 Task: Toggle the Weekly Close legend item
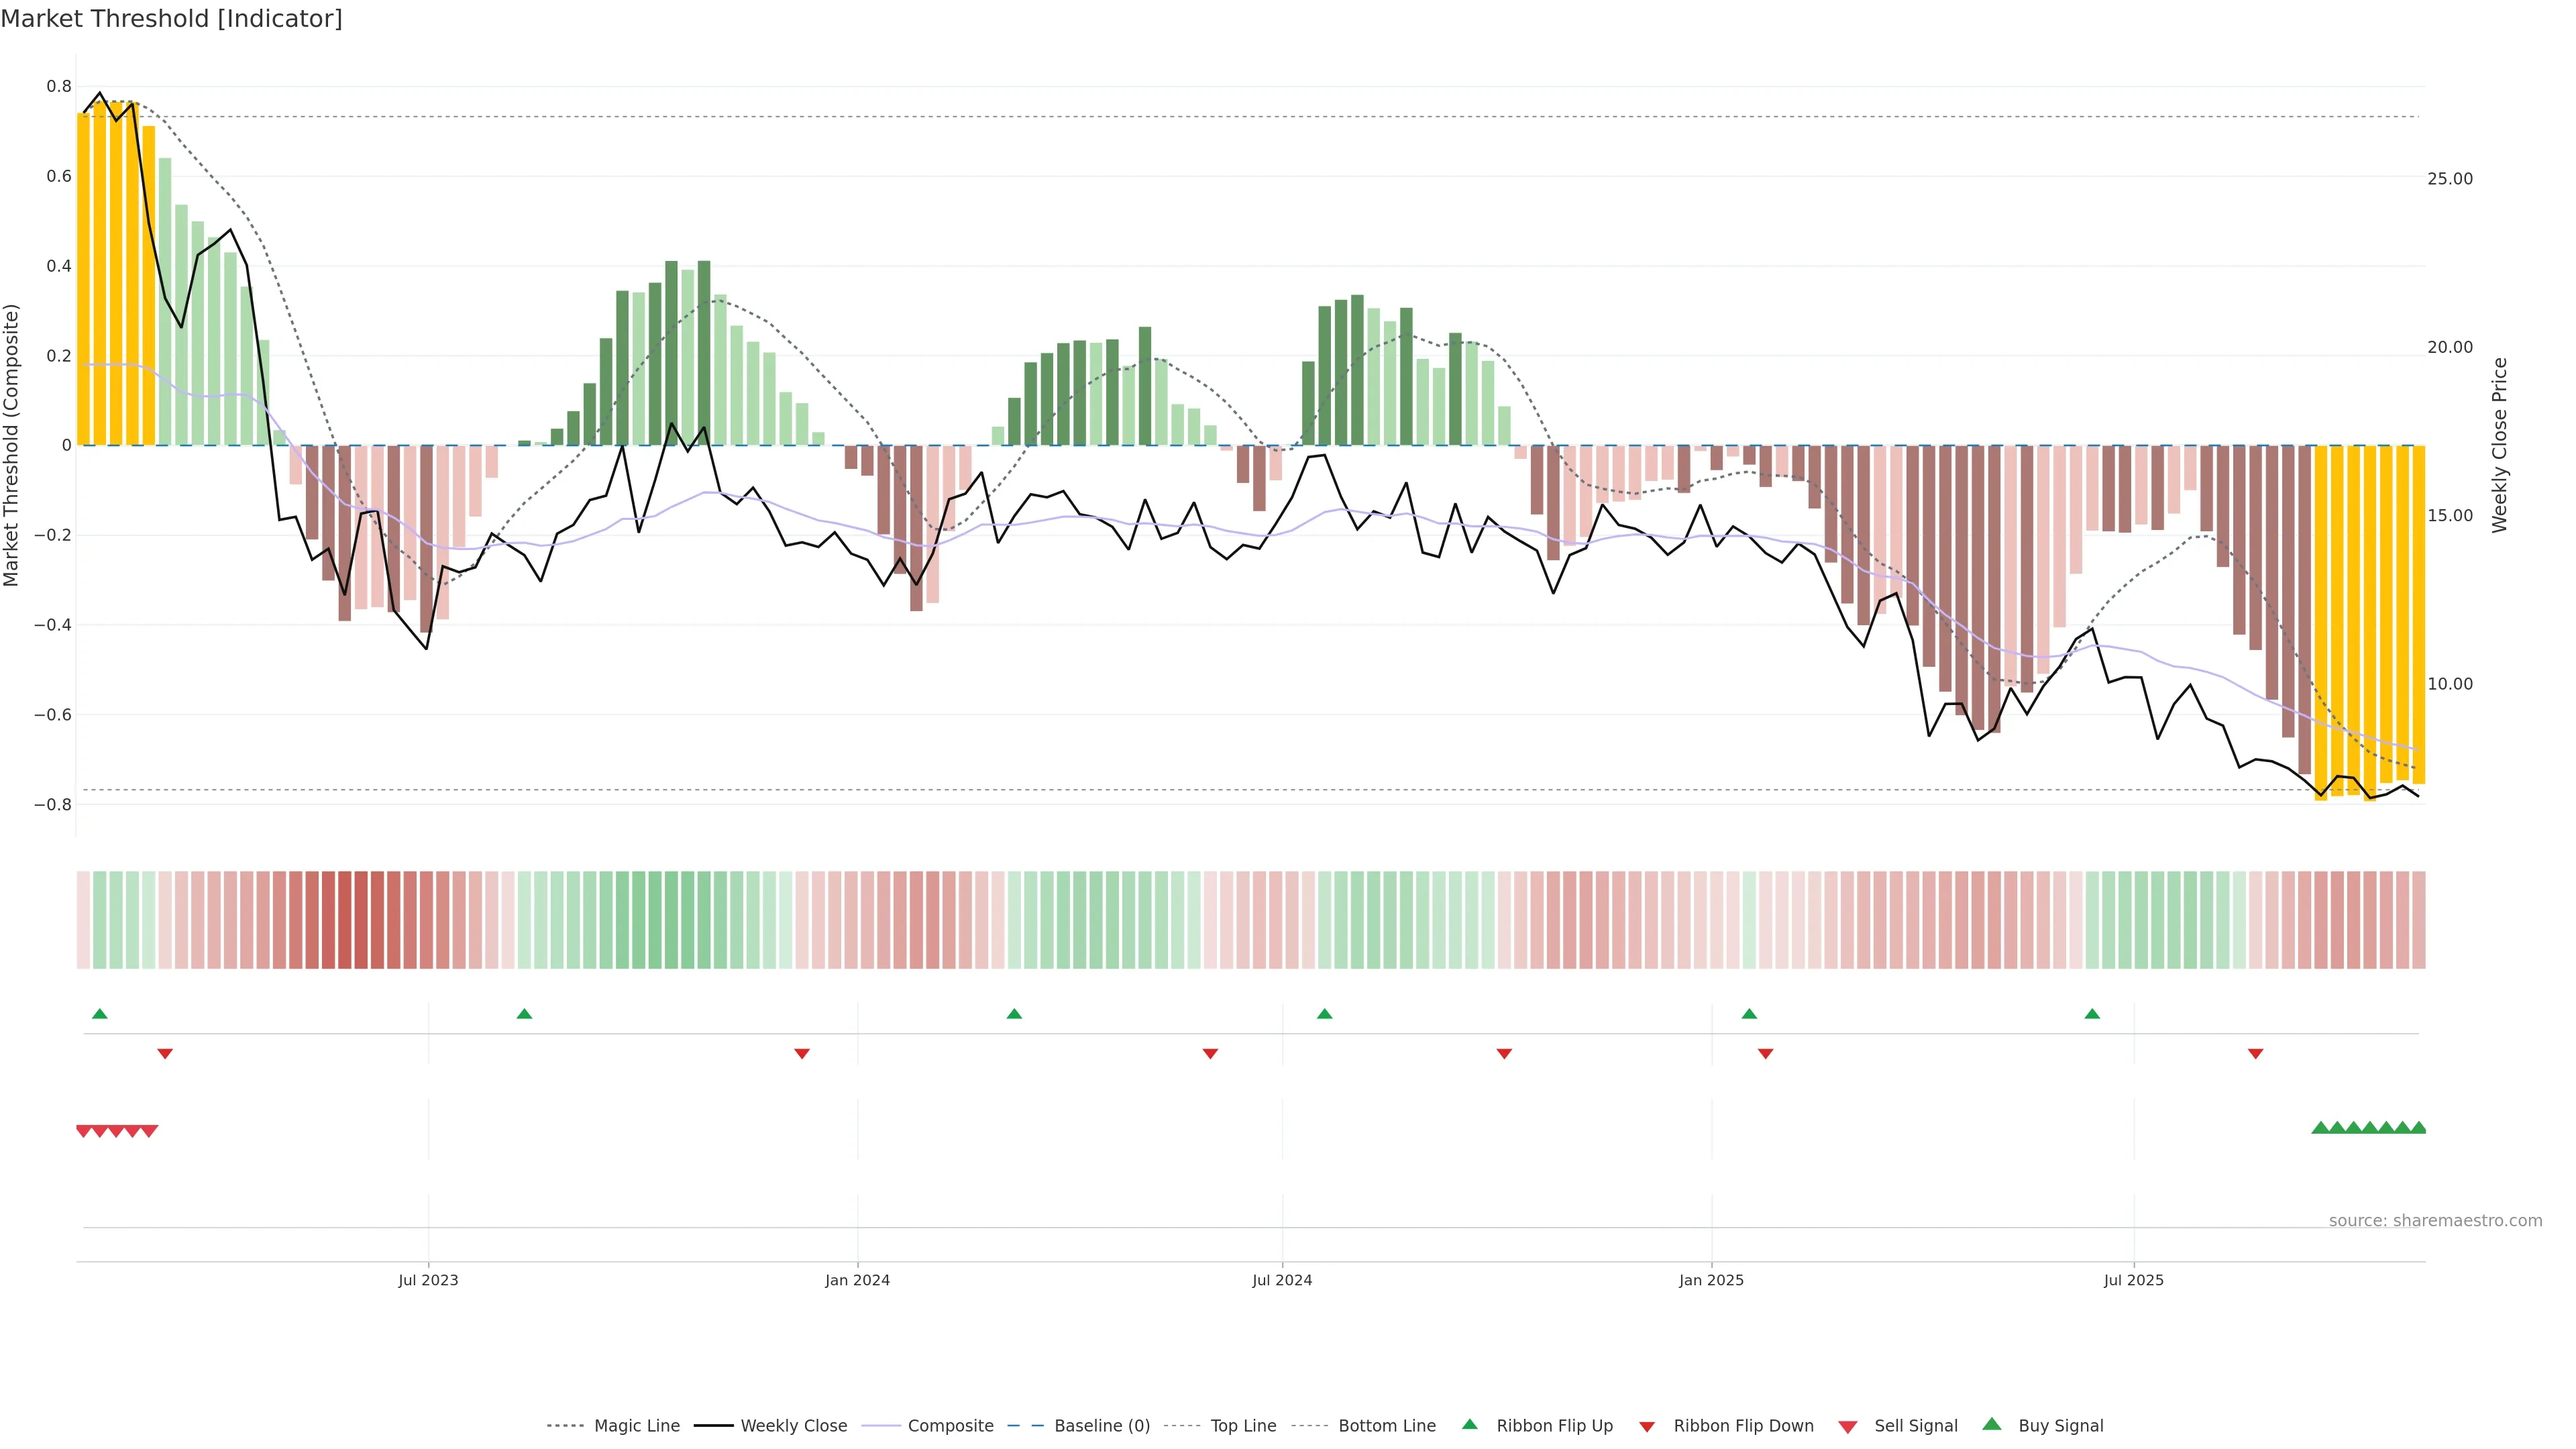tap(793, 1425)
